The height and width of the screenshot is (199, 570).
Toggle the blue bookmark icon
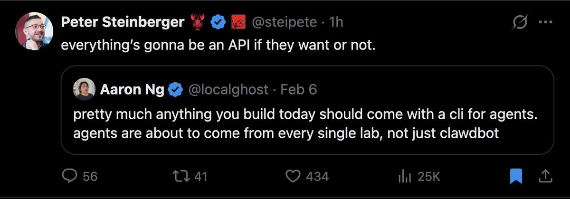coord(516,177)
